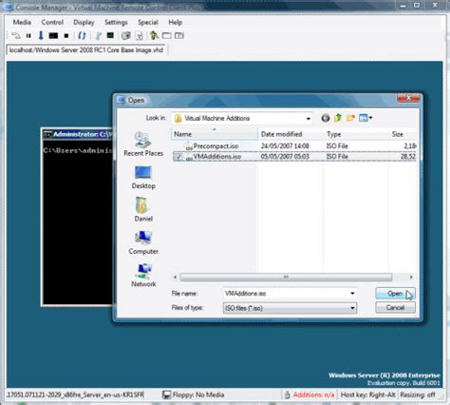This screenshot has width=450, height=405.
Task: Click the Precompact.iso file icon
Action: coord(189,146)
